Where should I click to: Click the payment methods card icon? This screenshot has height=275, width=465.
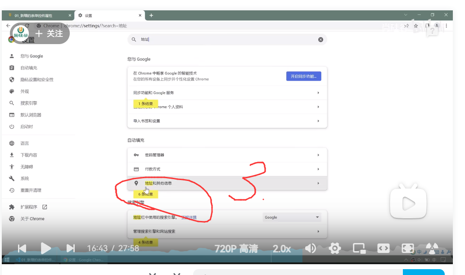tap(136, 169)
